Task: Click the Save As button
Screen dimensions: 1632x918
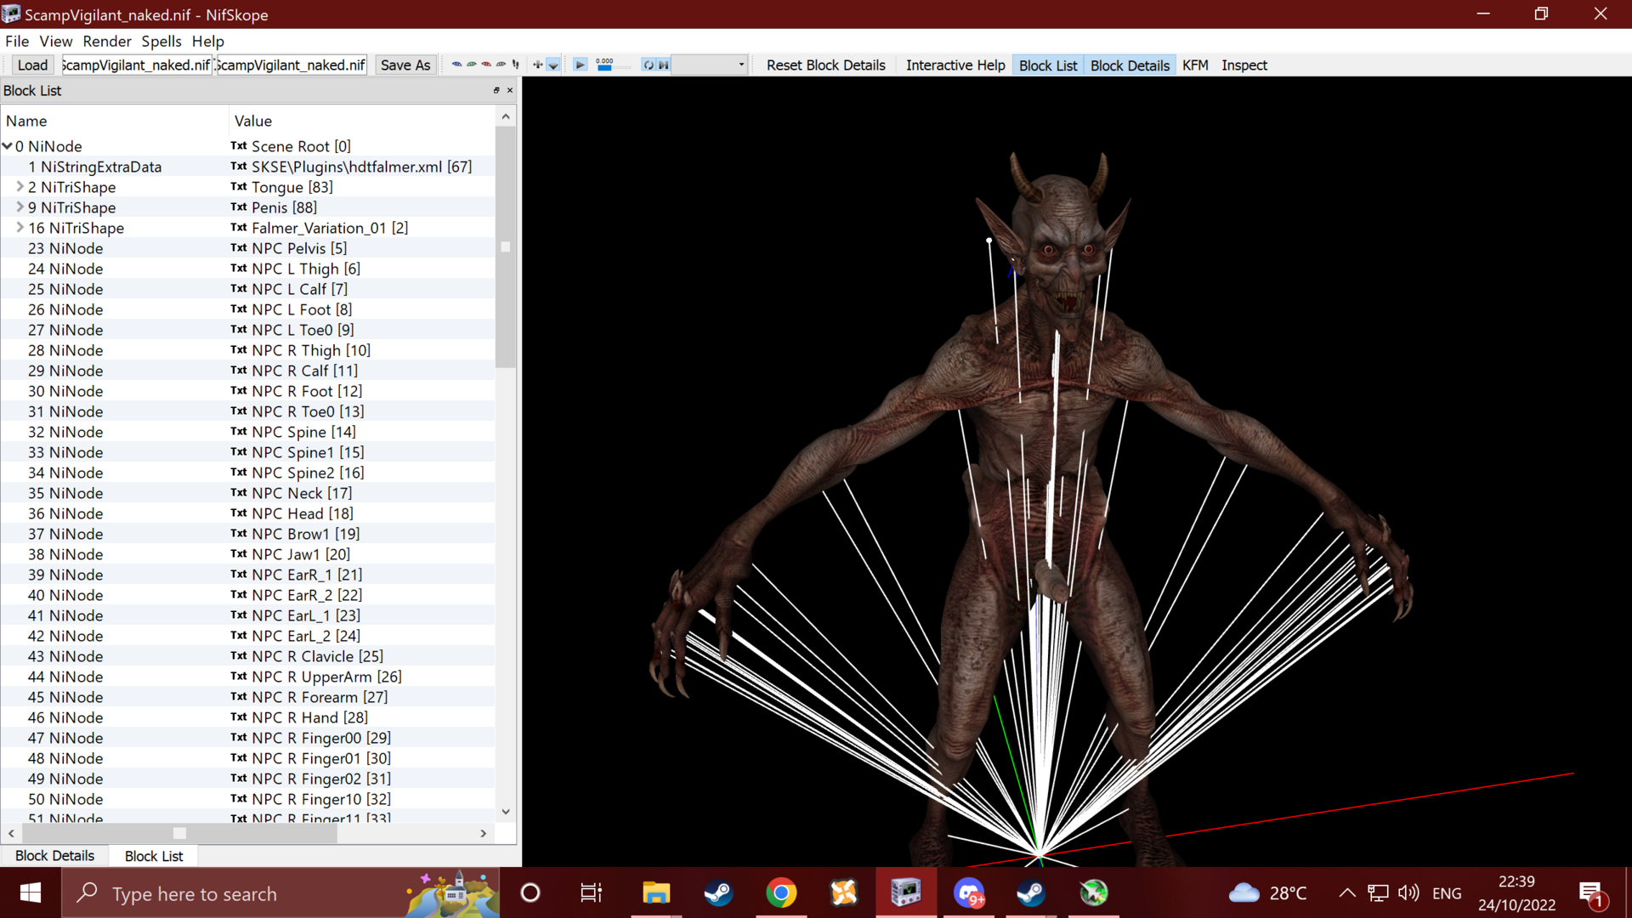Action: 405,65
